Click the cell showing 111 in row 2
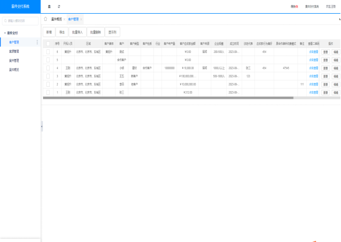 tap(302, 84)
